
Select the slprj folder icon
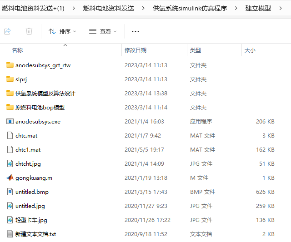[x=10, y=79]
